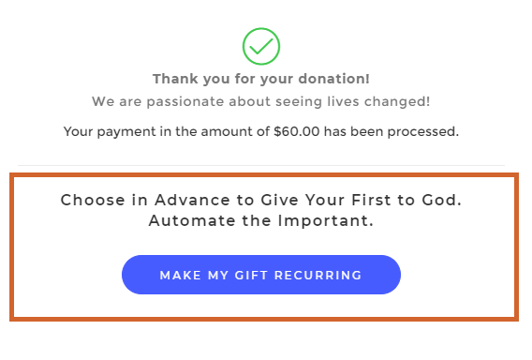The image size is (532, 360).
Task: Click the word 'GIFT' on the blue button
Action: (251, 275)
